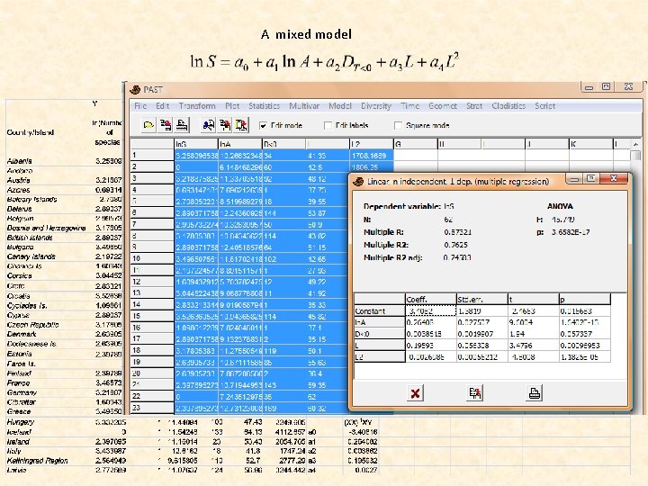Click the last PAST toolbar icon before Edit mode
Viewport: 648px width, 486px height.
241,125
